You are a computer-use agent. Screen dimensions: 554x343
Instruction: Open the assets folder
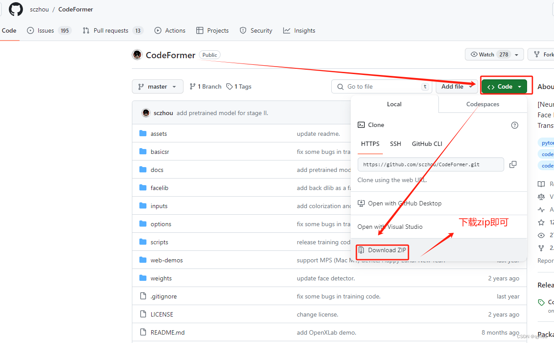pyautogui.click(x=159, y=134)
